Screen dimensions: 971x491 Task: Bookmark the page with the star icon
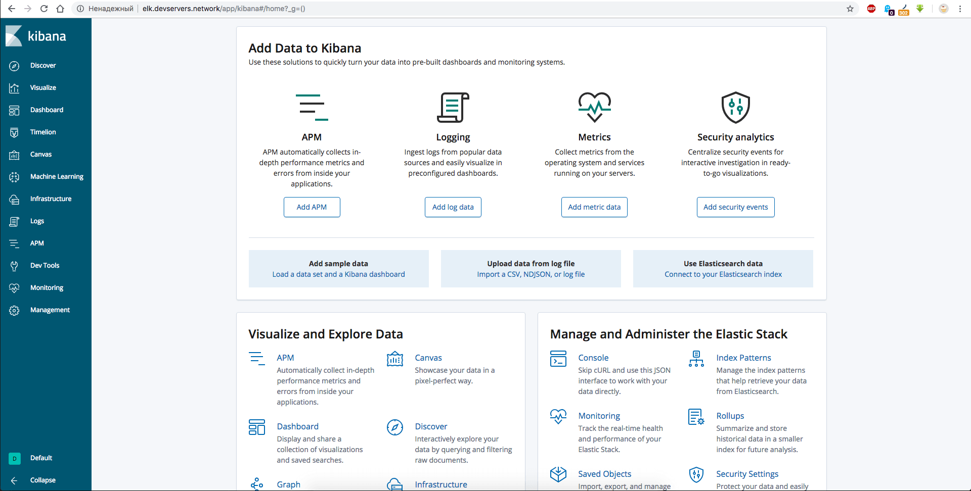pyautogui.click(x=850, y=9)
